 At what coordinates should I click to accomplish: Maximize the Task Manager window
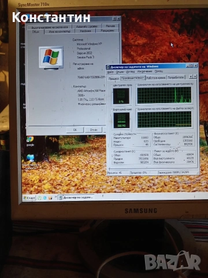coord(191,65)
